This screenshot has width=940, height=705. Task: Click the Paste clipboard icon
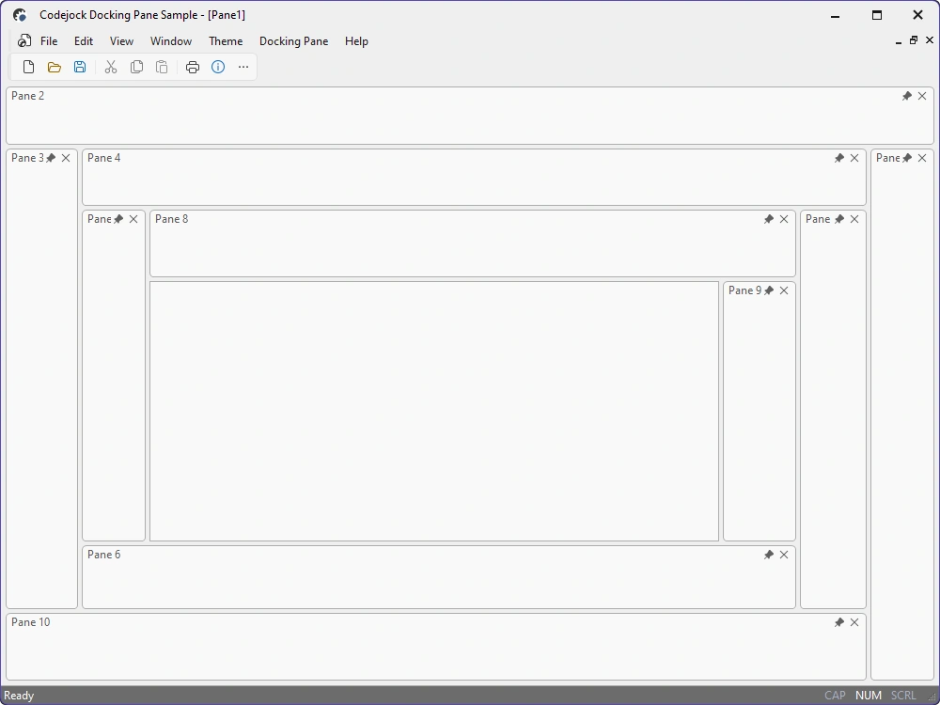pos(162,67)
